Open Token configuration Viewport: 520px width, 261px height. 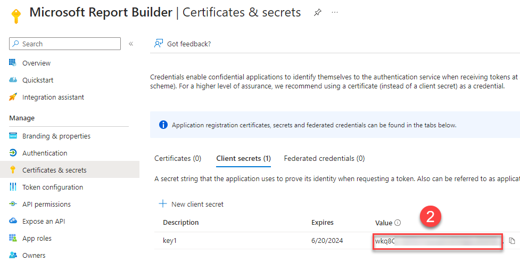[53, 187]
